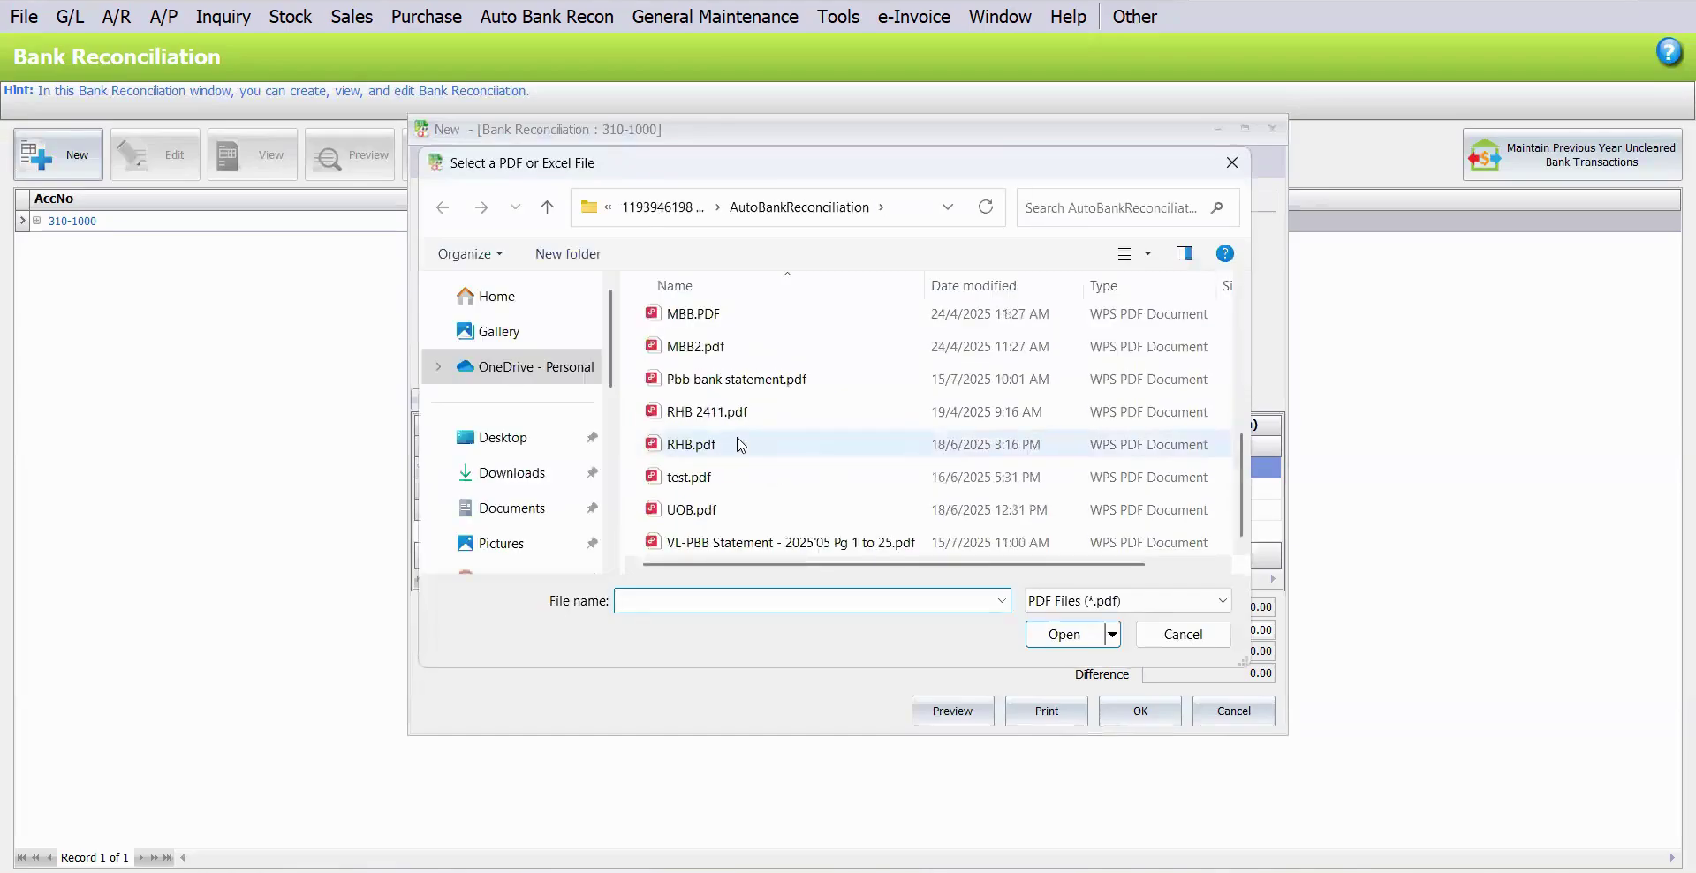Click the navigation pane vertical scrollbar
The image size is (1696, 873).
pyautogui.click(x=610, y=339)
